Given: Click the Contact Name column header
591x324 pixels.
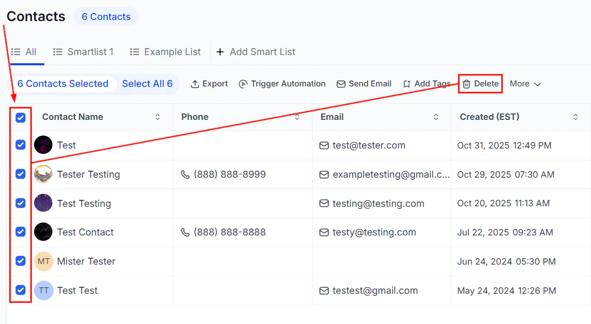Looking at the screenshot, I should pyautogui.click(x=73, y=117).
